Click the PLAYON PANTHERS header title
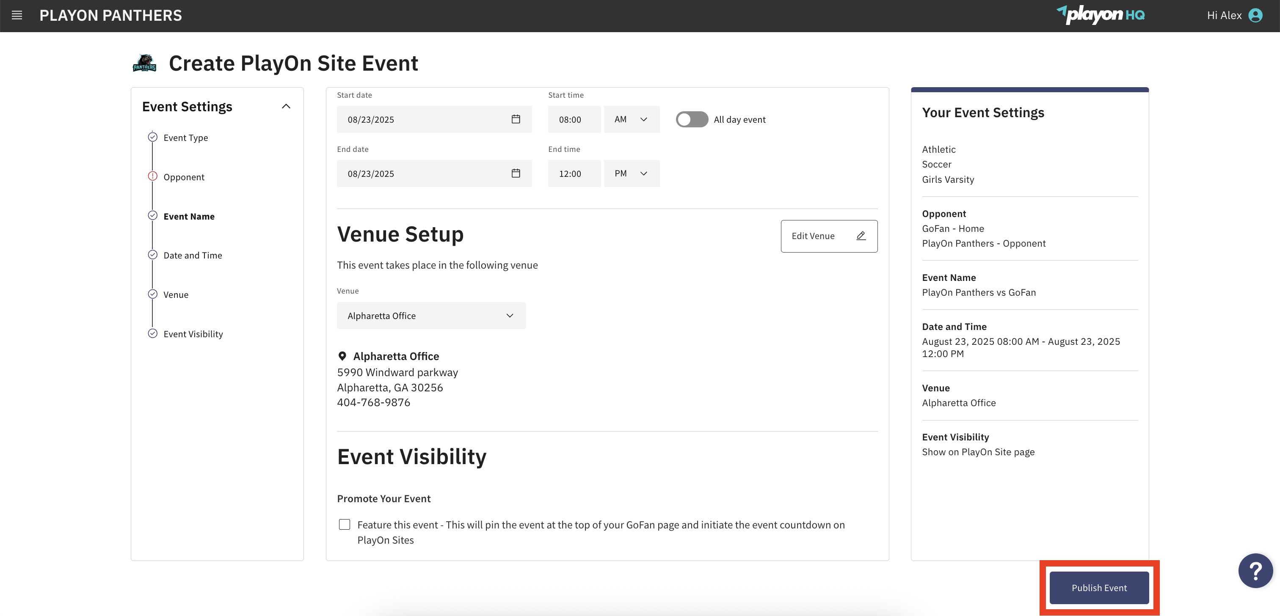 click(111, 15)
